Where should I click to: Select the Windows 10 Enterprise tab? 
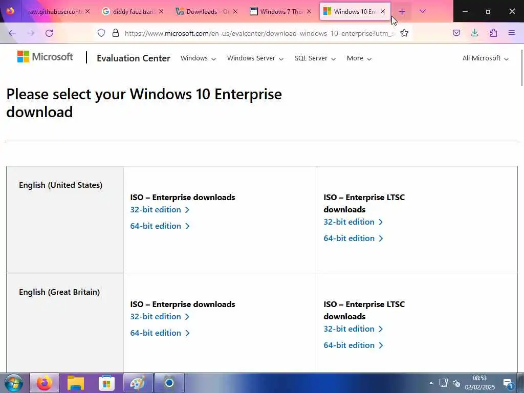pos(355,12)
